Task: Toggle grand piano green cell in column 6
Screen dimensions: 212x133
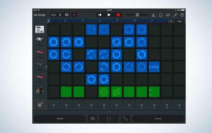Action: pos(117,92)
